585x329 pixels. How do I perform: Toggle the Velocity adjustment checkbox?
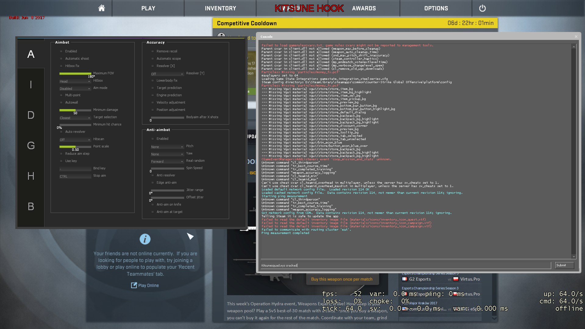click(153, 102)
